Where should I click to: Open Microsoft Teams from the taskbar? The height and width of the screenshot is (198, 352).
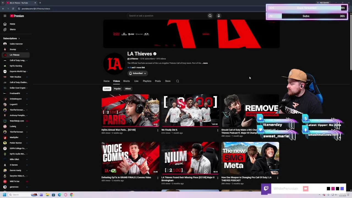point(41,195)
